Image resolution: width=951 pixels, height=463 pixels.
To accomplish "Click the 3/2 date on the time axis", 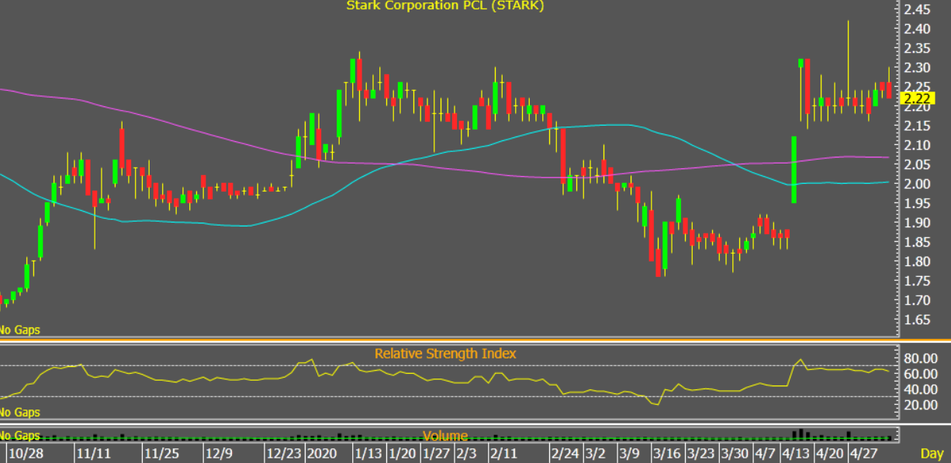I will pos(595,453).
